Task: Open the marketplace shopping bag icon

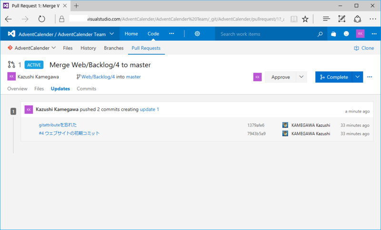Action: pyautogui.click(x=333, y=34)
